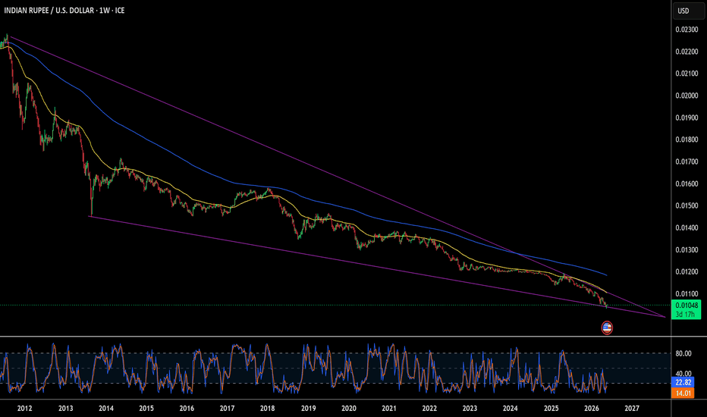Click the 2016 label on time axis
This screenshot has height=417, width=707.
point(187,409)
